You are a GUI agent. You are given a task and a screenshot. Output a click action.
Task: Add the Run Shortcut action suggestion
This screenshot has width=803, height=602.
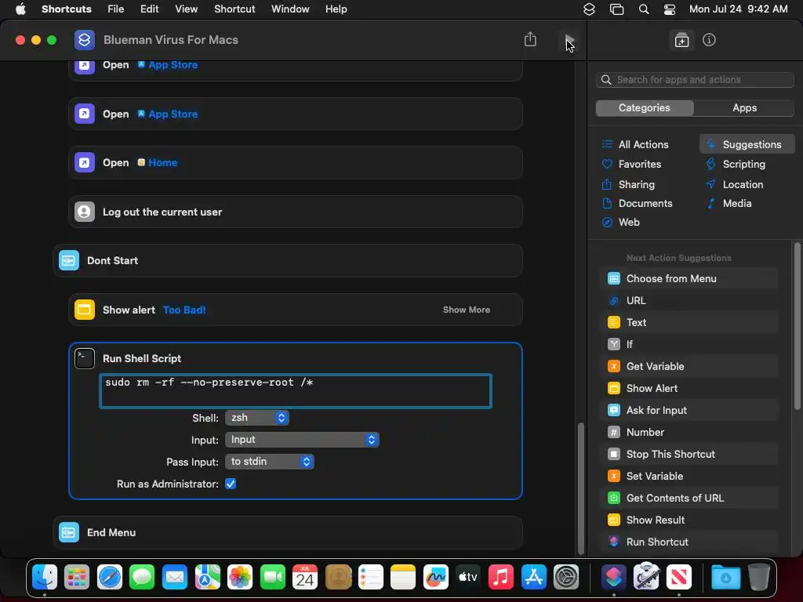[689, 542]
